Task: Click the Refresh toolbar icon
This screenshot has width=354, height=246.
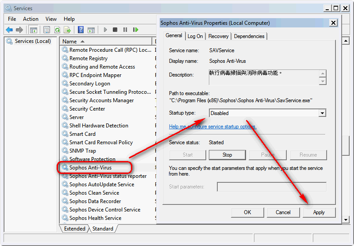Action: pyautogui.click(x=58, y=30)
